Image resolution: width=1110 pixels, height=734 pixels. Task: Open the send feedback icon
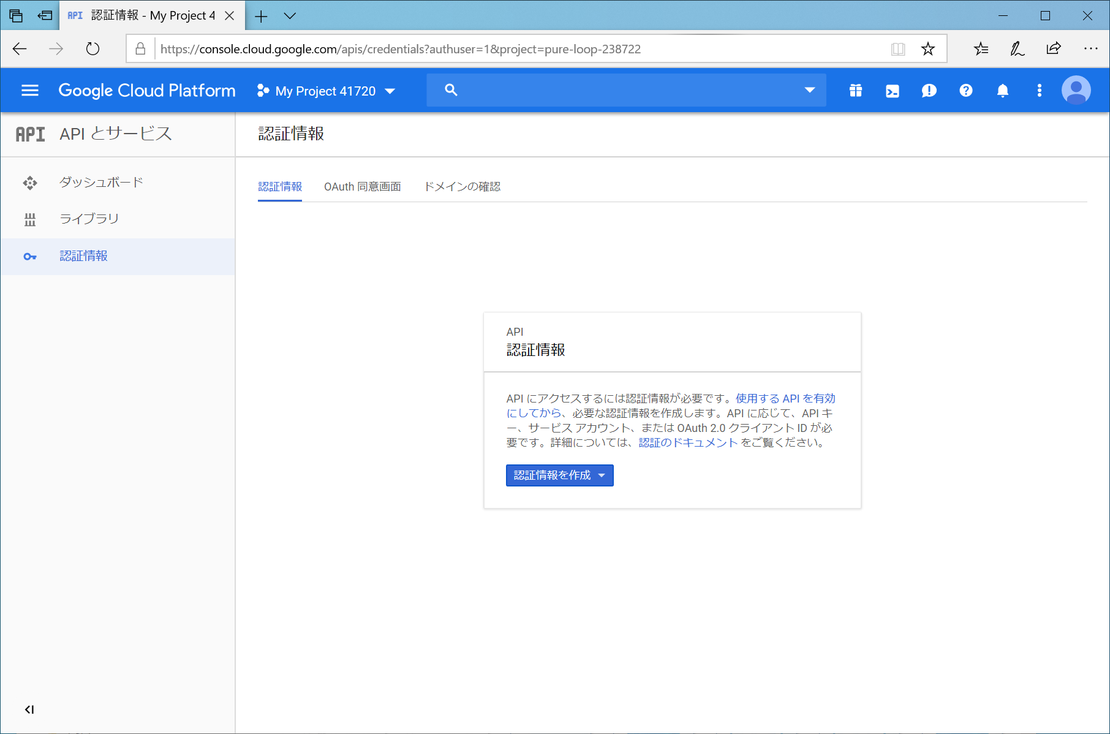click(929, 91)
